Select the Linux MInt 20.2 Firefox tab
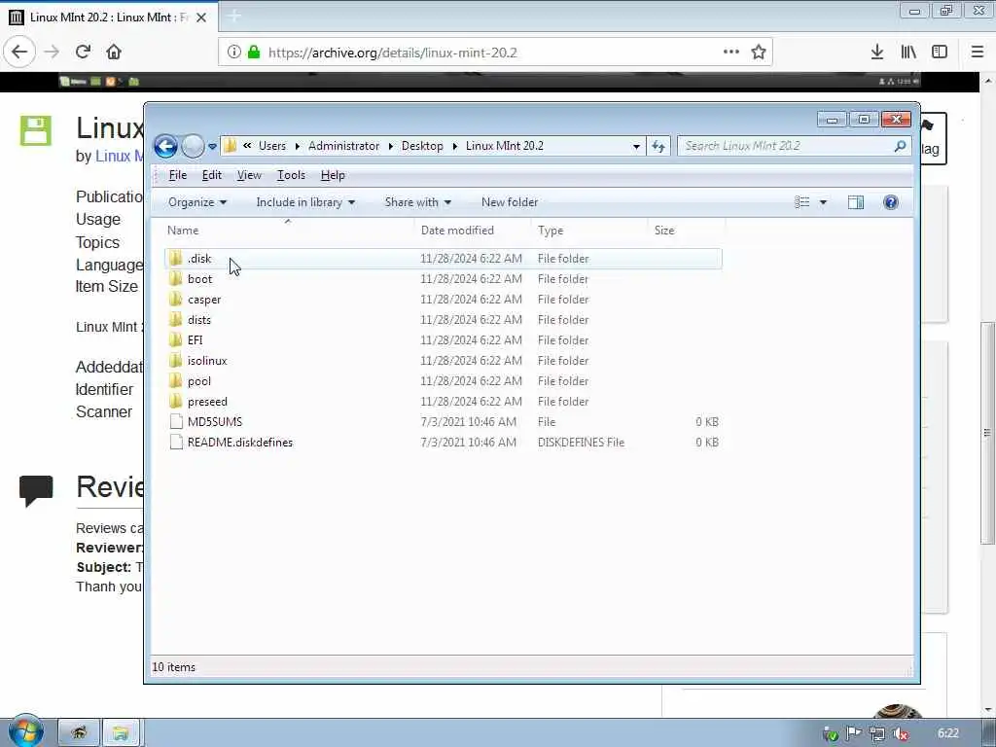Screen dimensions: 996x747 coord(109,18)
